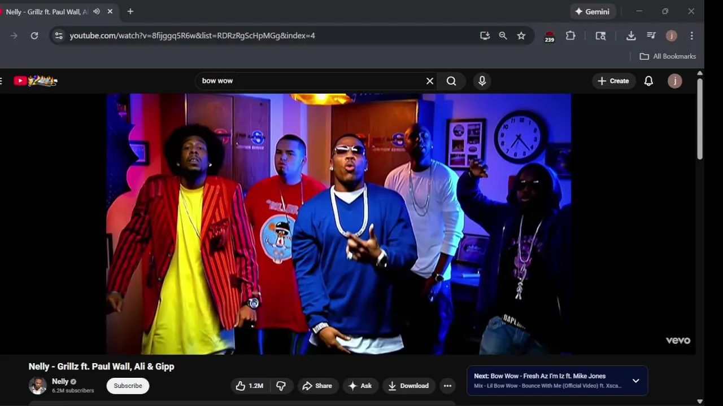The width and height of the screenshot is (723, 406).
Task: Share the video
Action: [x=317, y=386]
